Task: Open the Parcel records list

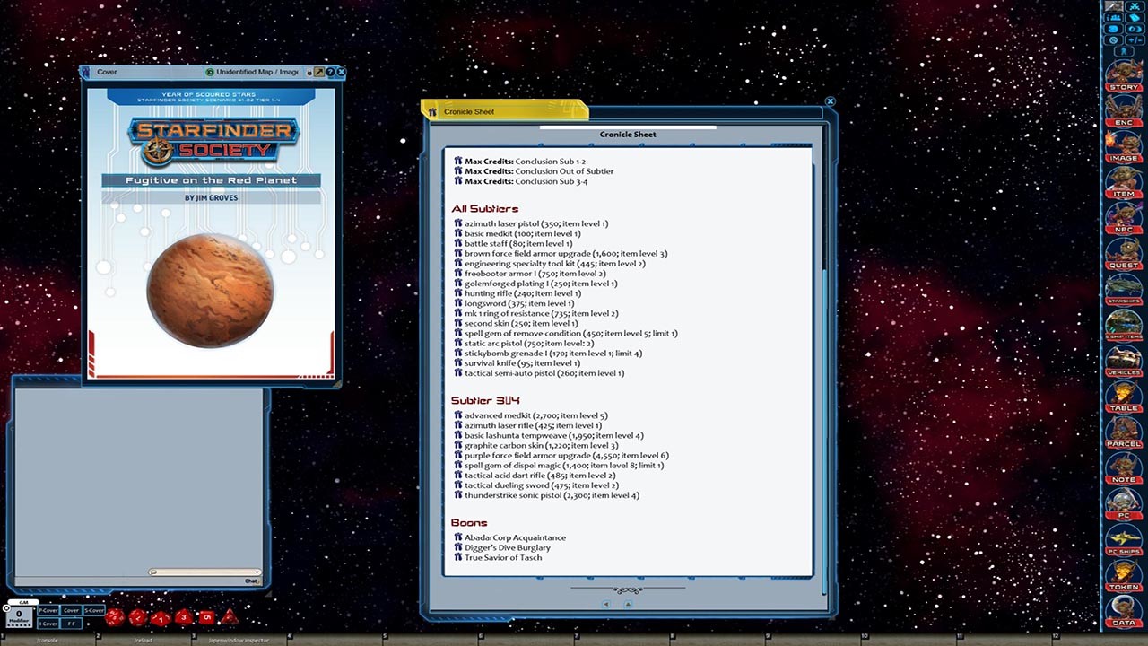Action: pos(1123,432)
